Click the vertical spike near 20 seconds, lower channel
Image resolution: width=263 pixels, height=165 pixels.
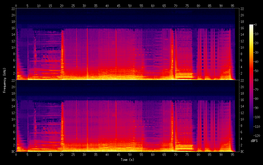[62, 125]
